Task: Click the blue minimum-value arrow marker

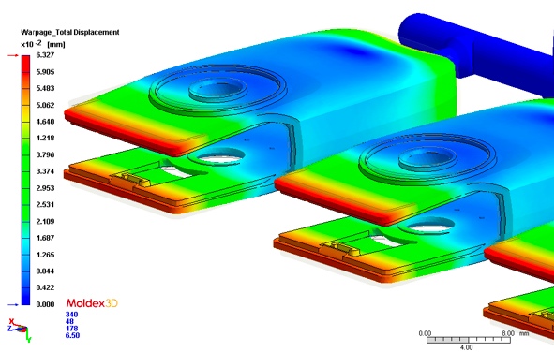Action: click(x=13, y=305)
